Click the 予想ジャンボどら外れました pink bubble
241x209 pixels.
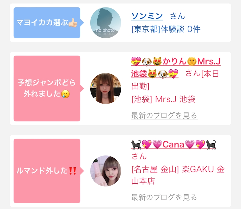(47, 88)
